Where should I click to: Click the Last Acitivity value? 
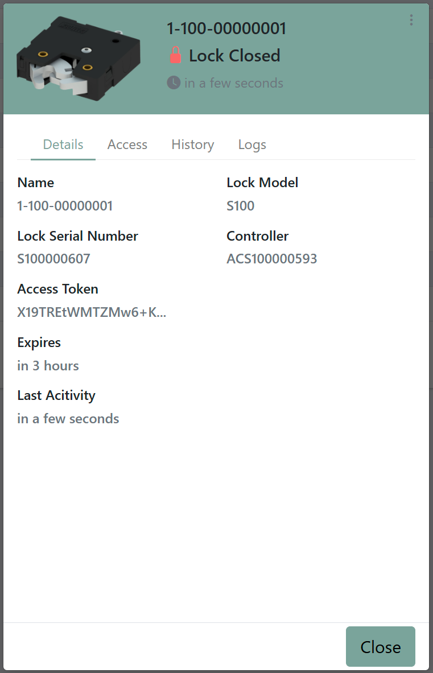pyautogui.click(x=68, y=419)
